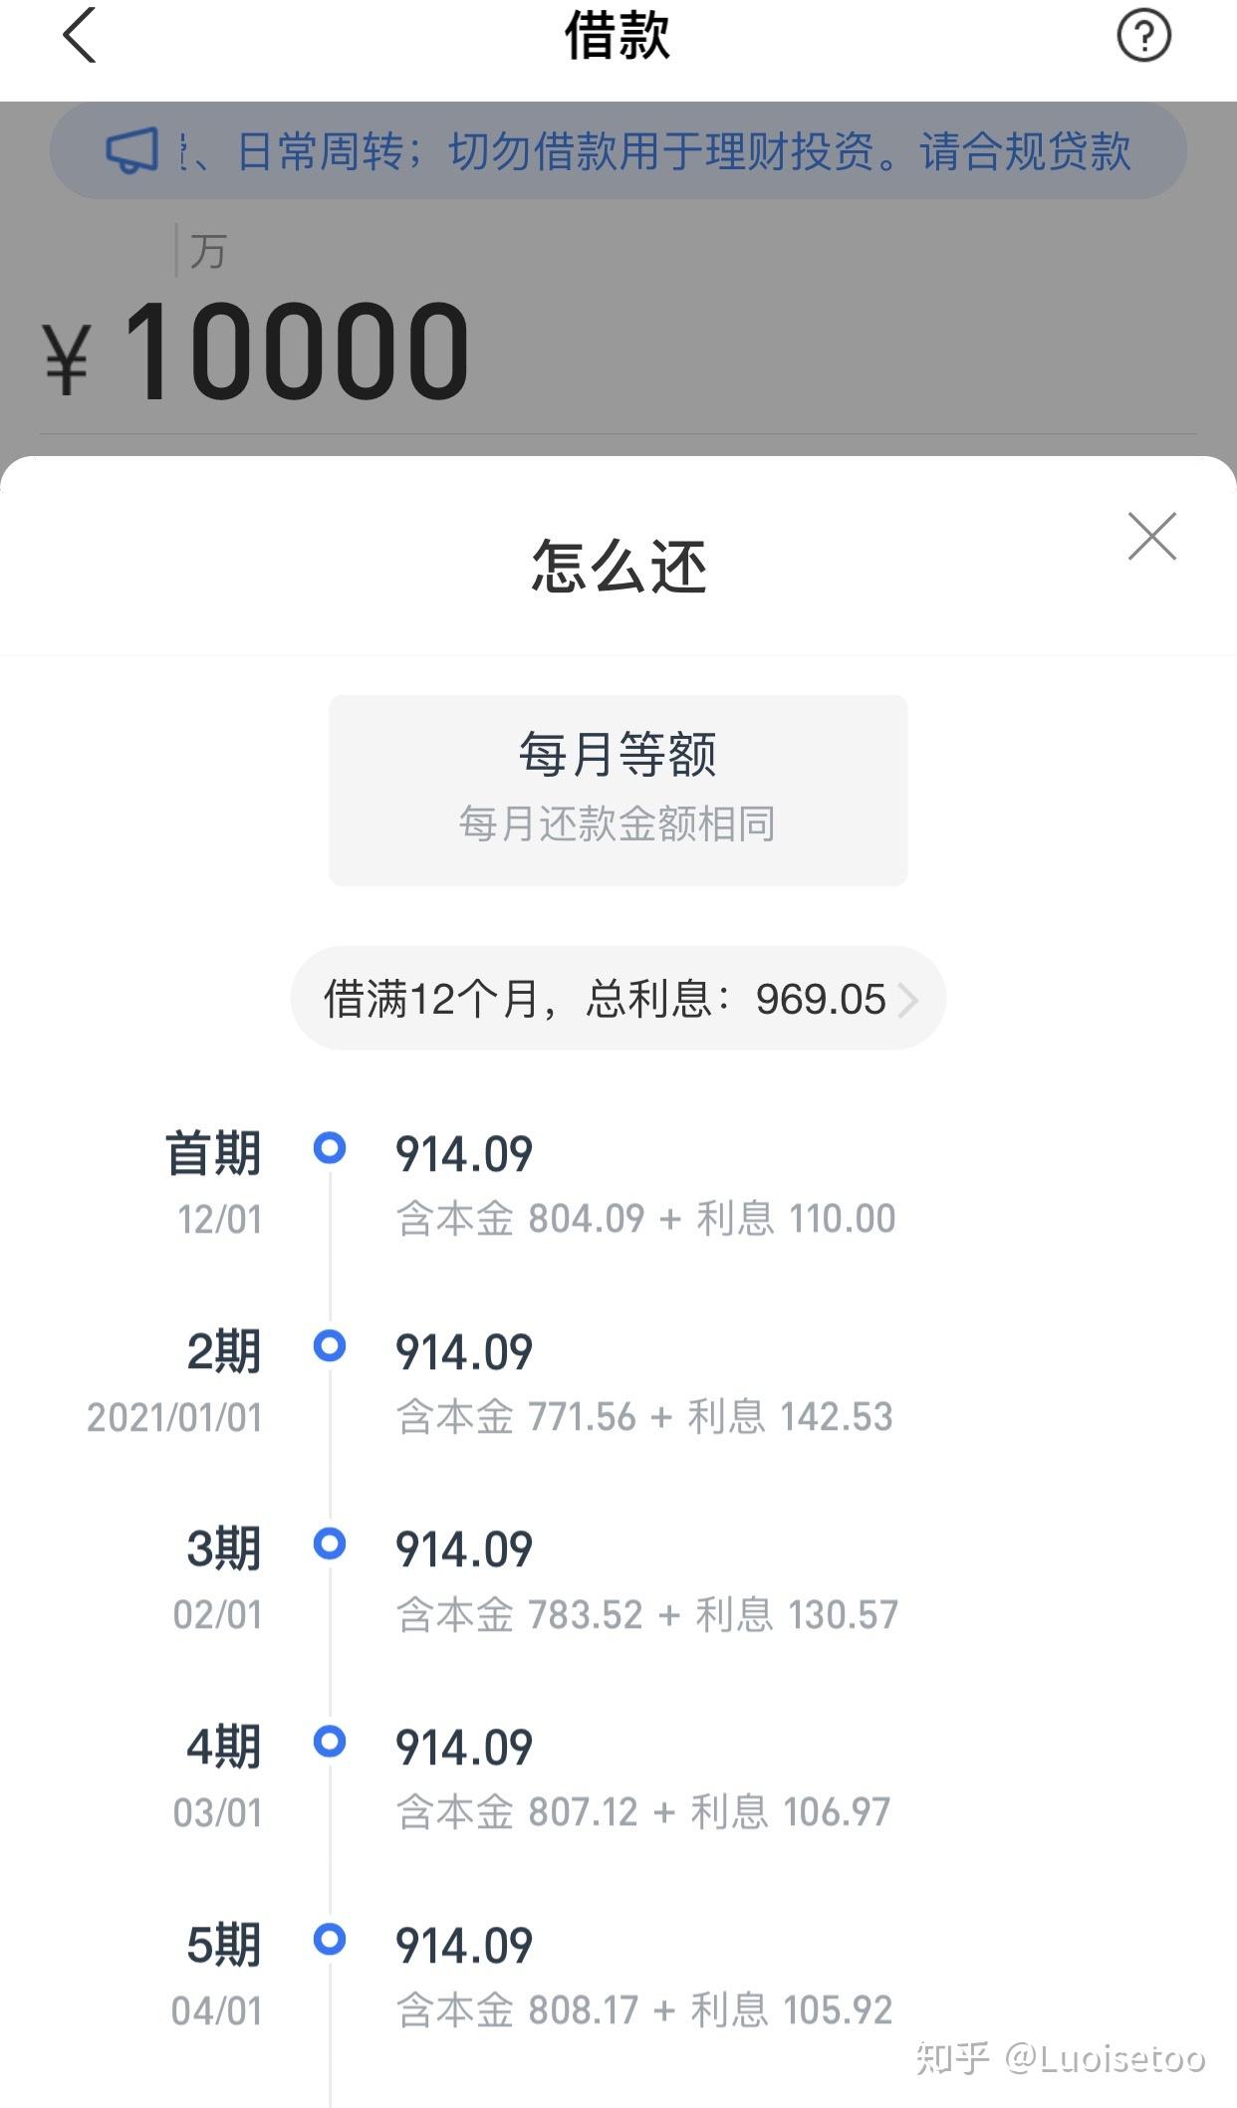The height and width of the screenshot is (2108, 1237).
Task: Tap the back arrow icon
Action: [x=79, y=35]
